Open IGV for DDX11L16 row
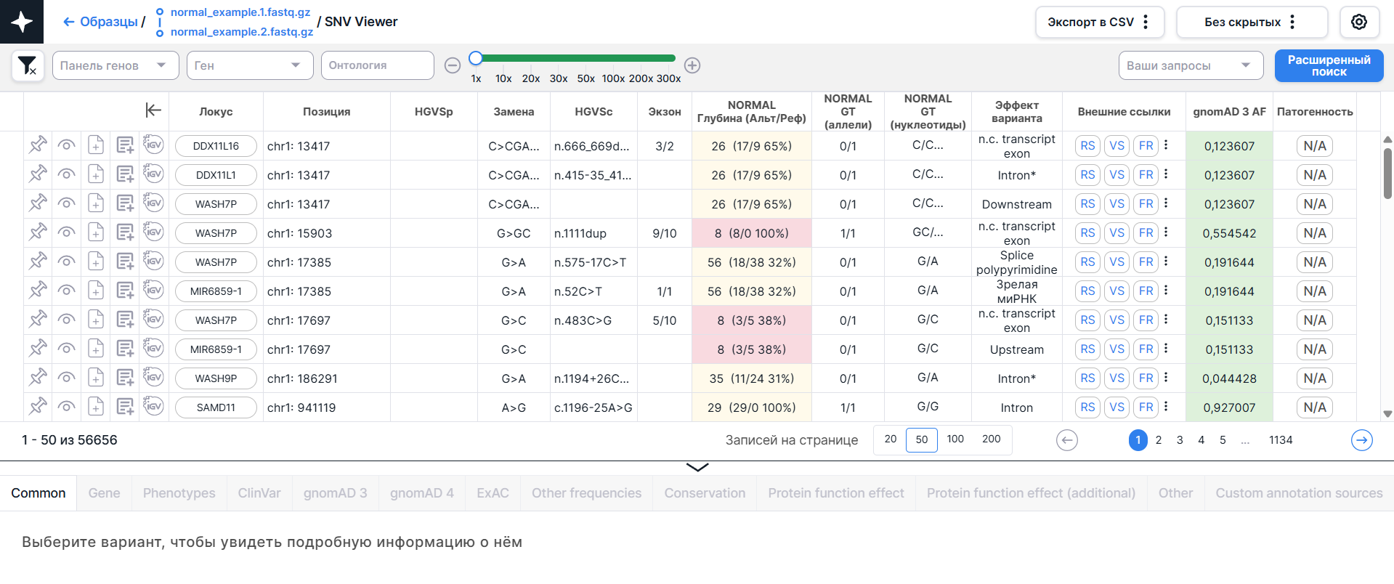 [153, 145]
